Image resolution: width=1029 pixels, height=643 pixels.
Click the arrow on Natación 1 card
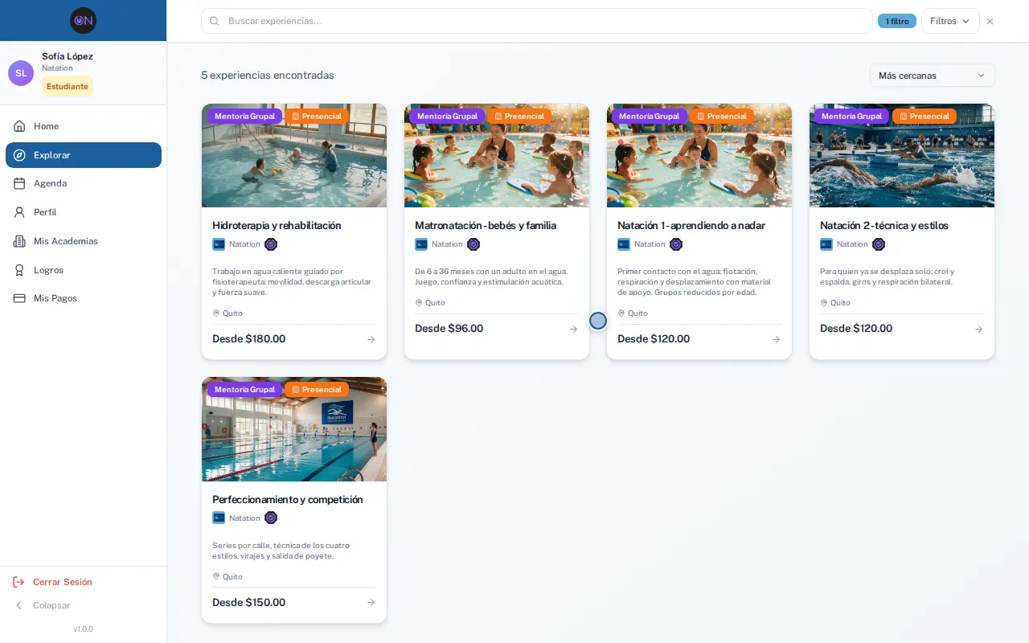pyautogui.click(x=776, y=339)
